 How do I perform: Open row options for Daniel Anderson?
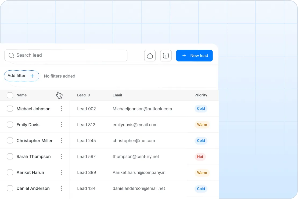62,188
